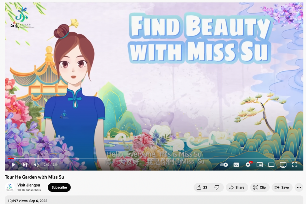Create a Clip of the video
The height and width of the screenshot is (204, 306).
point(259,187)
